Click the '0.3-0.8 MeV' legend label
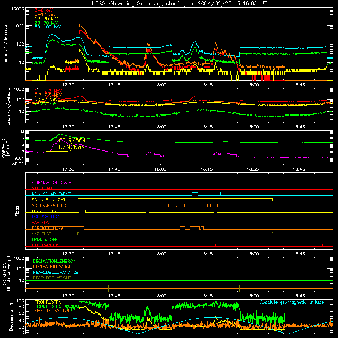This screenshot has height=338, width=338. pyautogui.click(x=48, y=95)
